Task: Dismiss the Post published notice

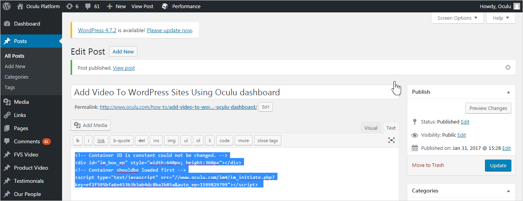Action: pos(508,67)
